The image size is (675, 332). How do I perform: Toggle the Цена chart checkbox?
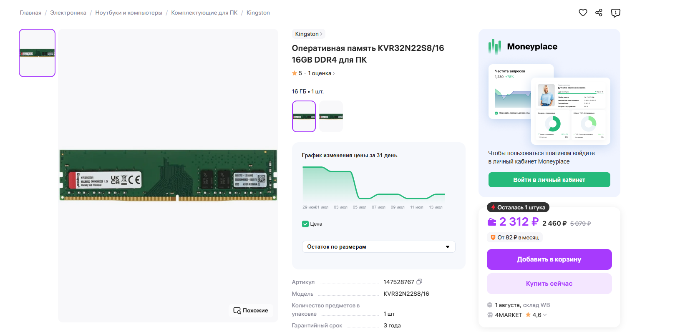(305, 224)
